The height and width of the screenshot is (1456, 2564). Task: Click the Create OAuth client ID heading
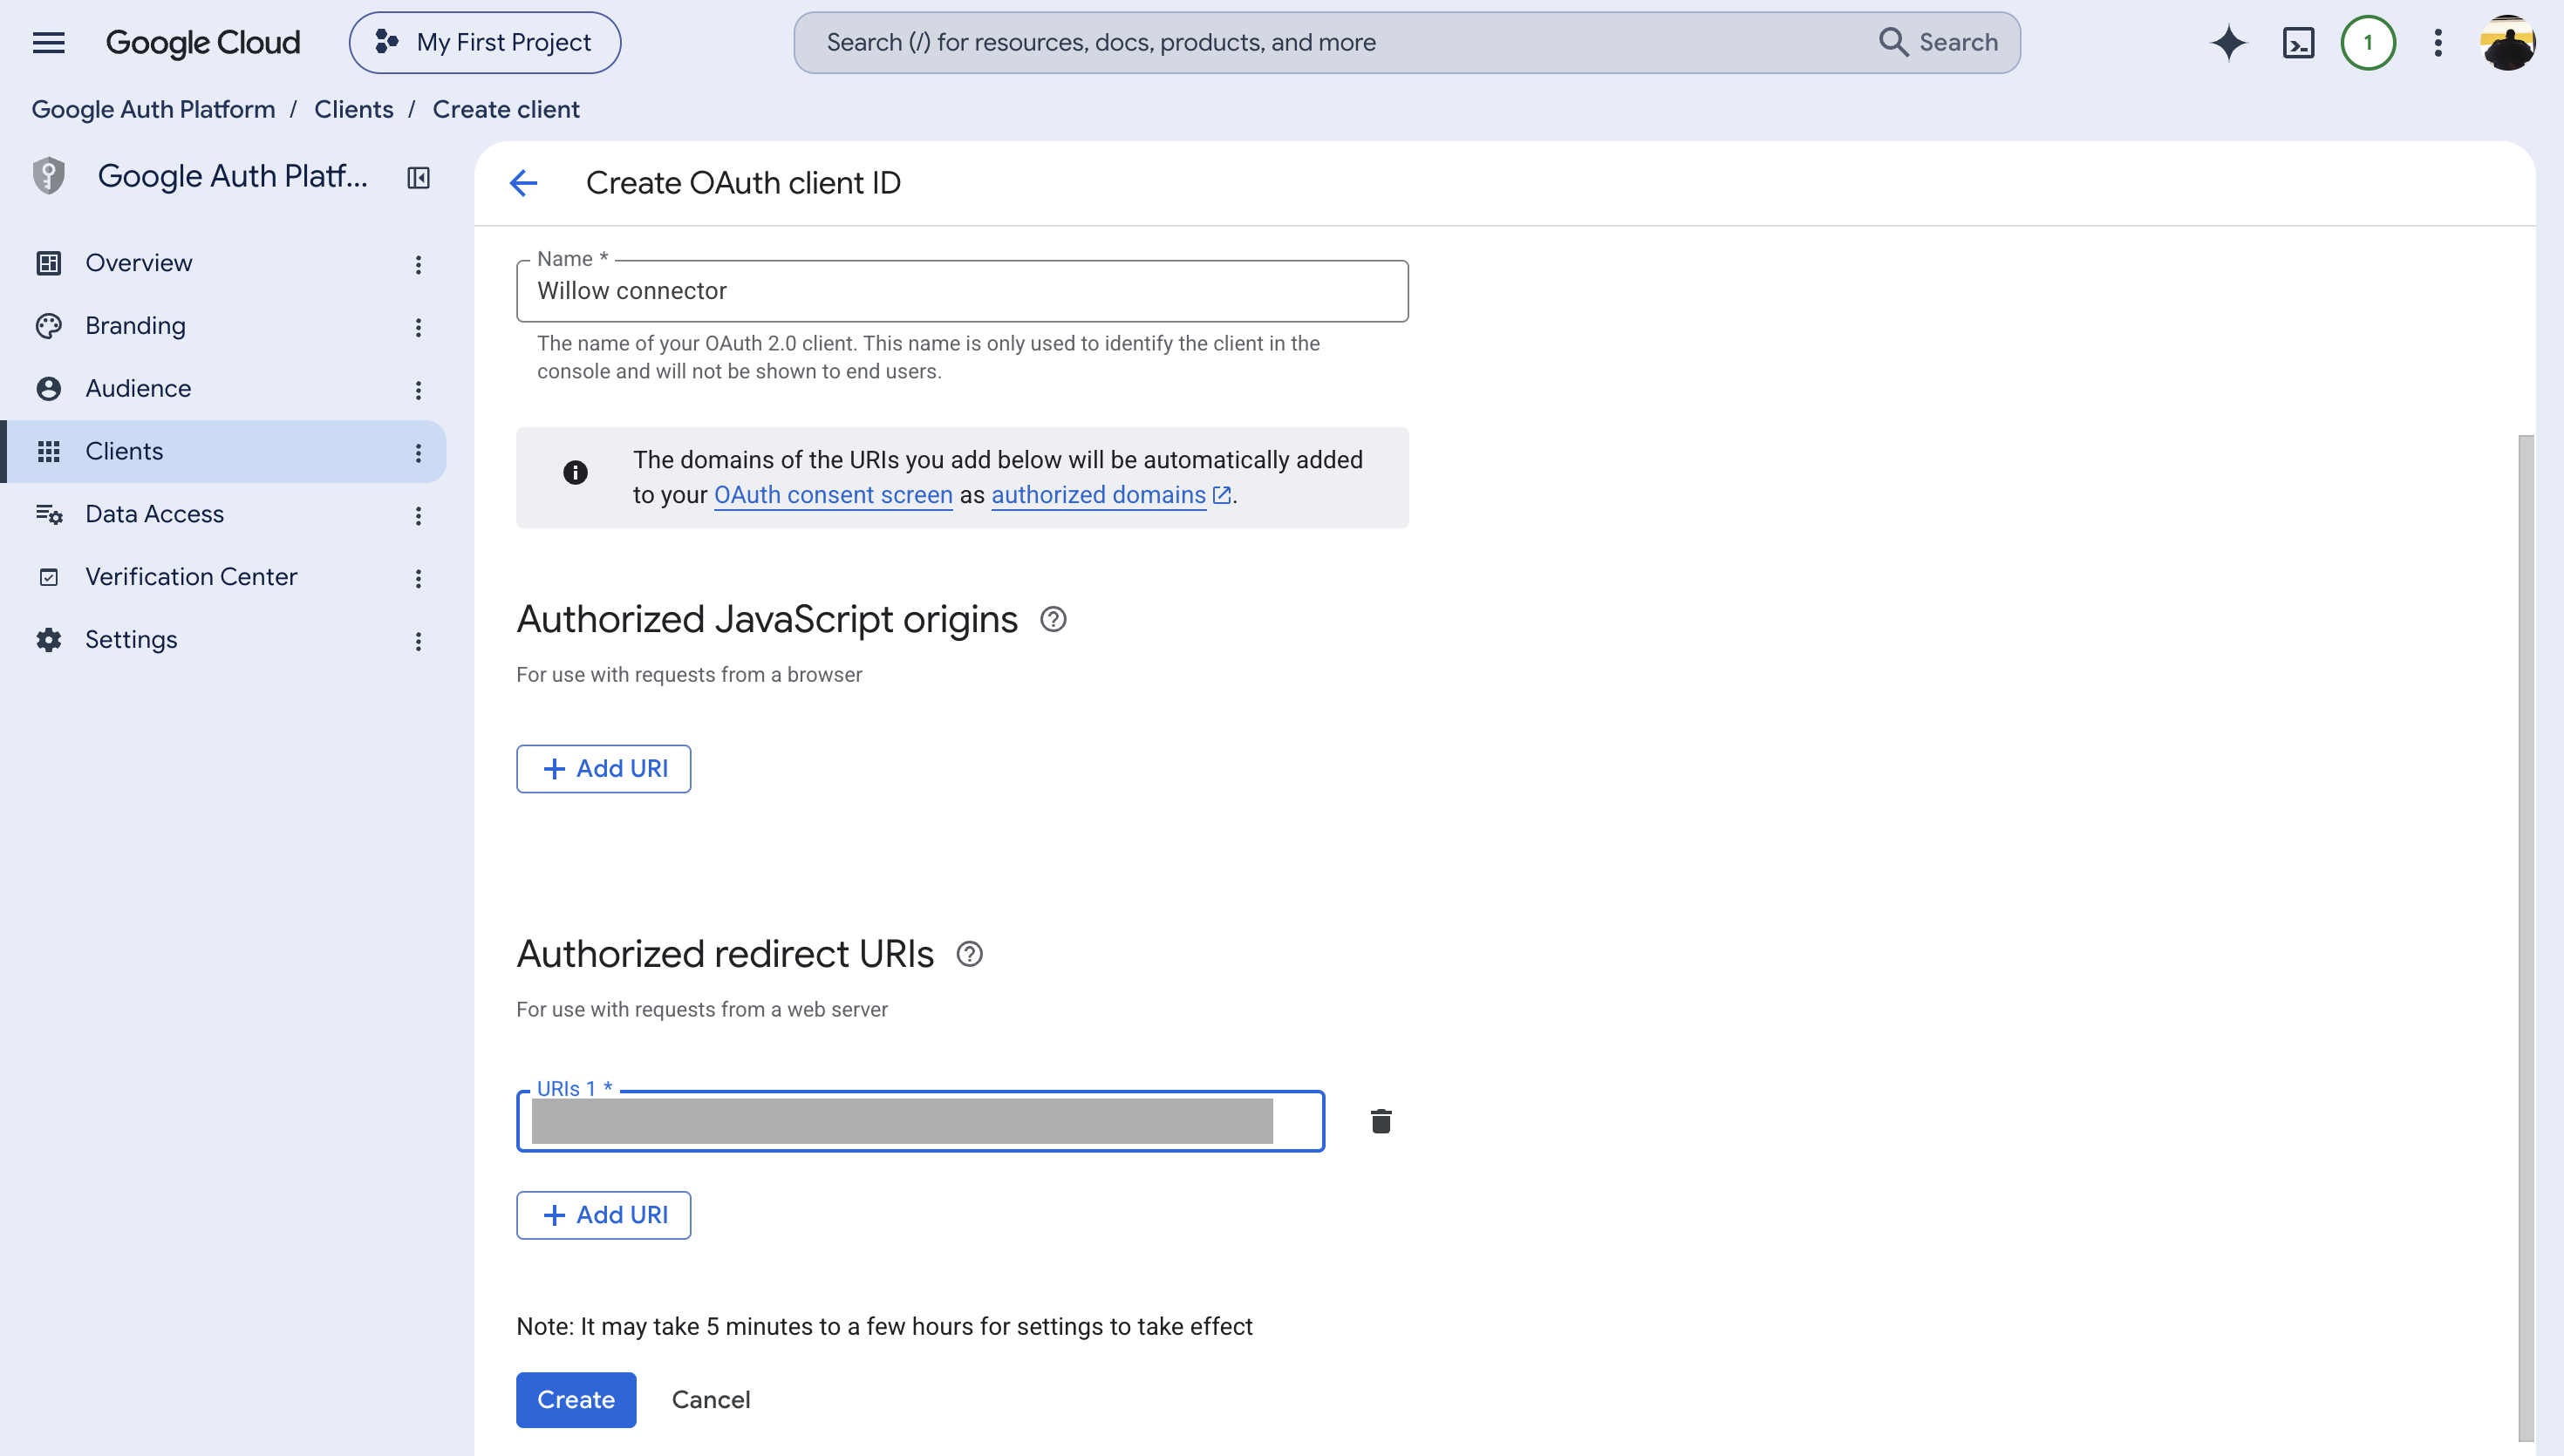pos(743,183)
